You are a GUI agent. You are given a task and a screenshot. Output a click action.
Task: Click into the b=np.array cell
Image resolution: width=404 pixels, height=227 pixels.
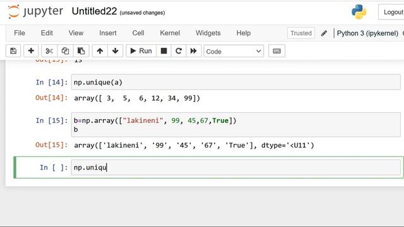(x=235, y=125)
